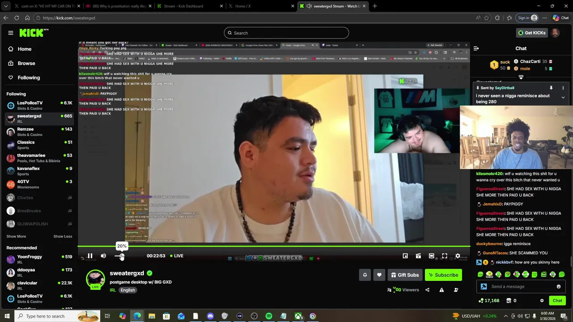Click the Gift Subs button

[405, 275]
